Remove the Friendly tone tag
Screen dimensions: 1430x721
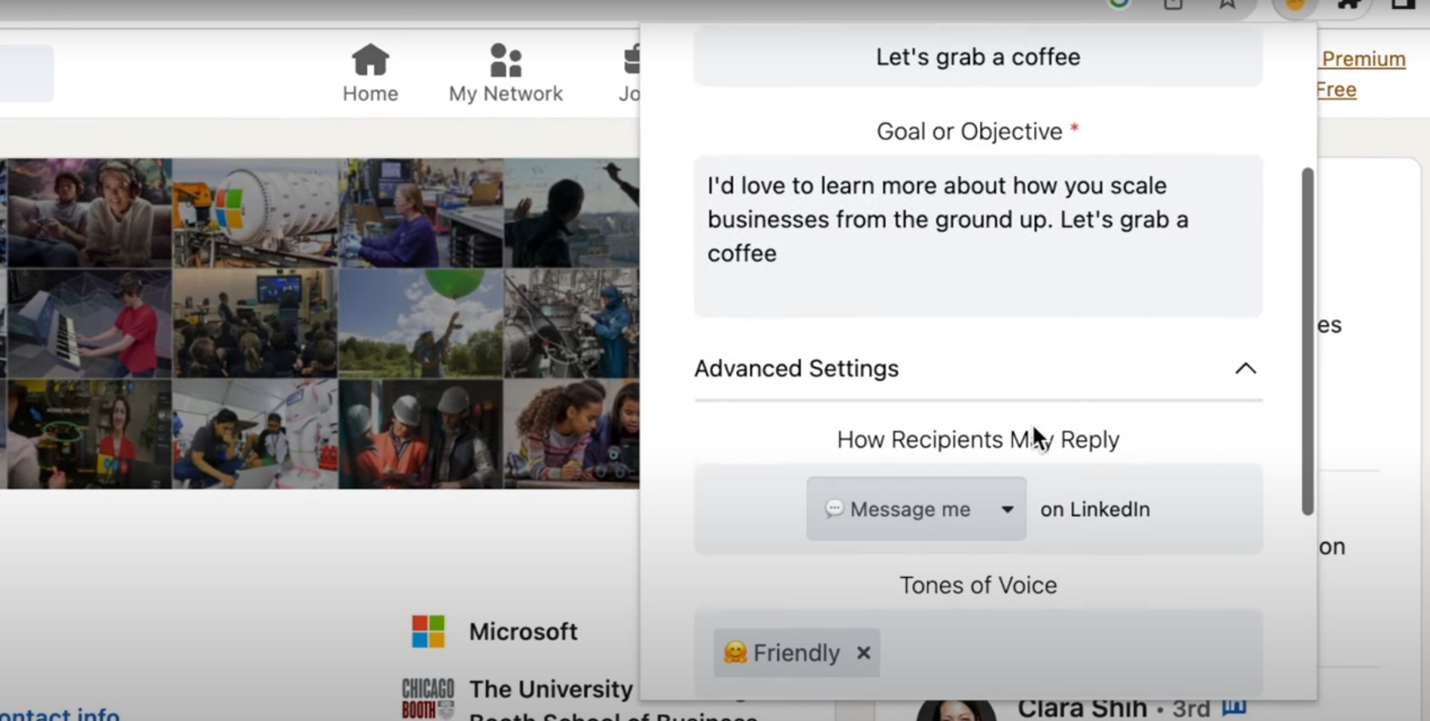(863, 653)
